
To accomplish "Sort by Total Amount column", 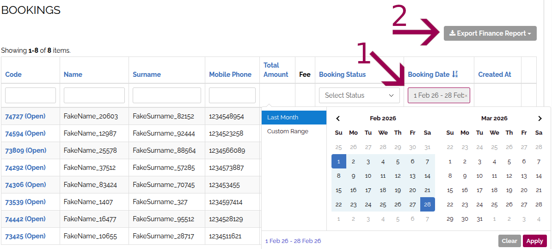I will pos(276,70).
